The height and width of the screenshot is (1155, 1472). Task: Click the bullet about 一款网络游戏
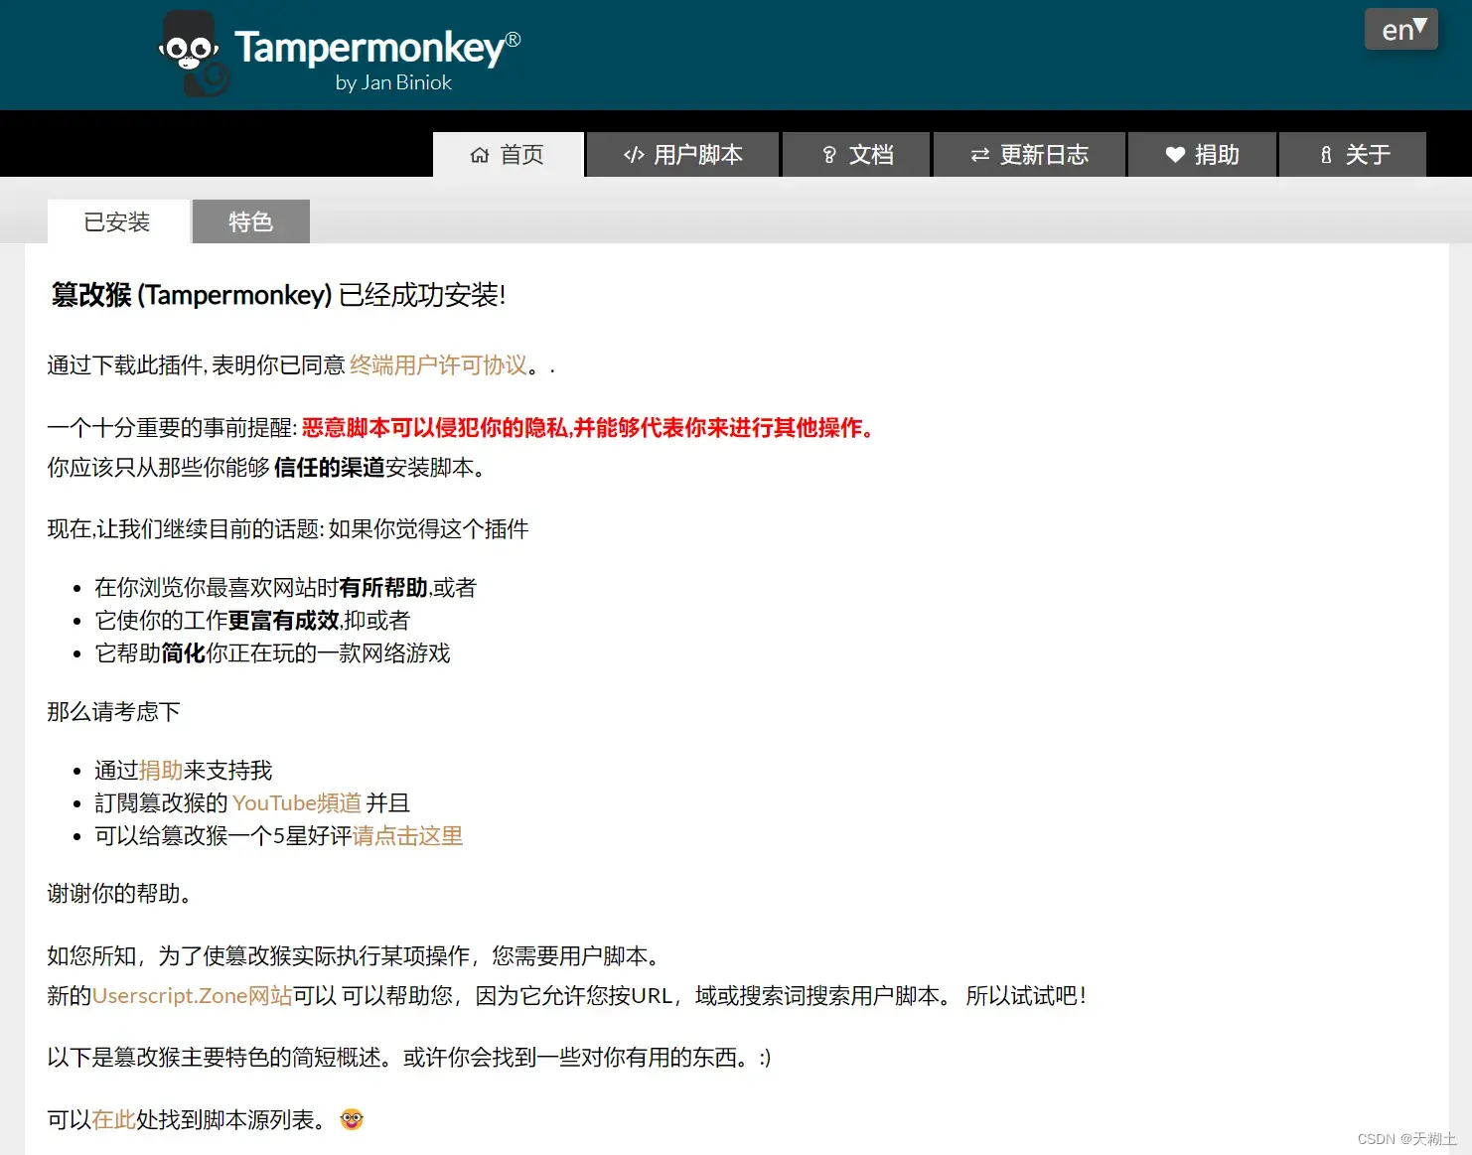(273, 653)
